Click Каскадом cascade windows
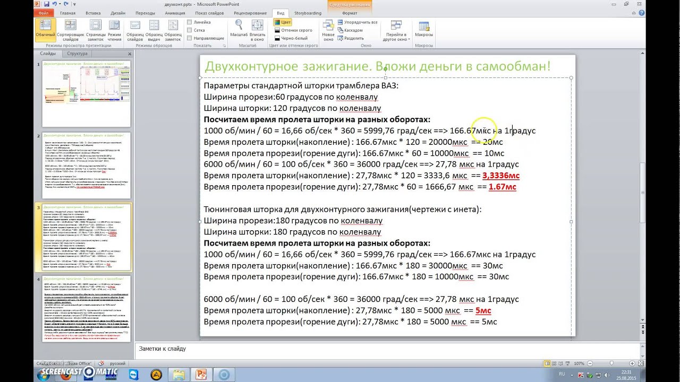The height and width of the screenshot is (382, 680). tap(351, 30)
